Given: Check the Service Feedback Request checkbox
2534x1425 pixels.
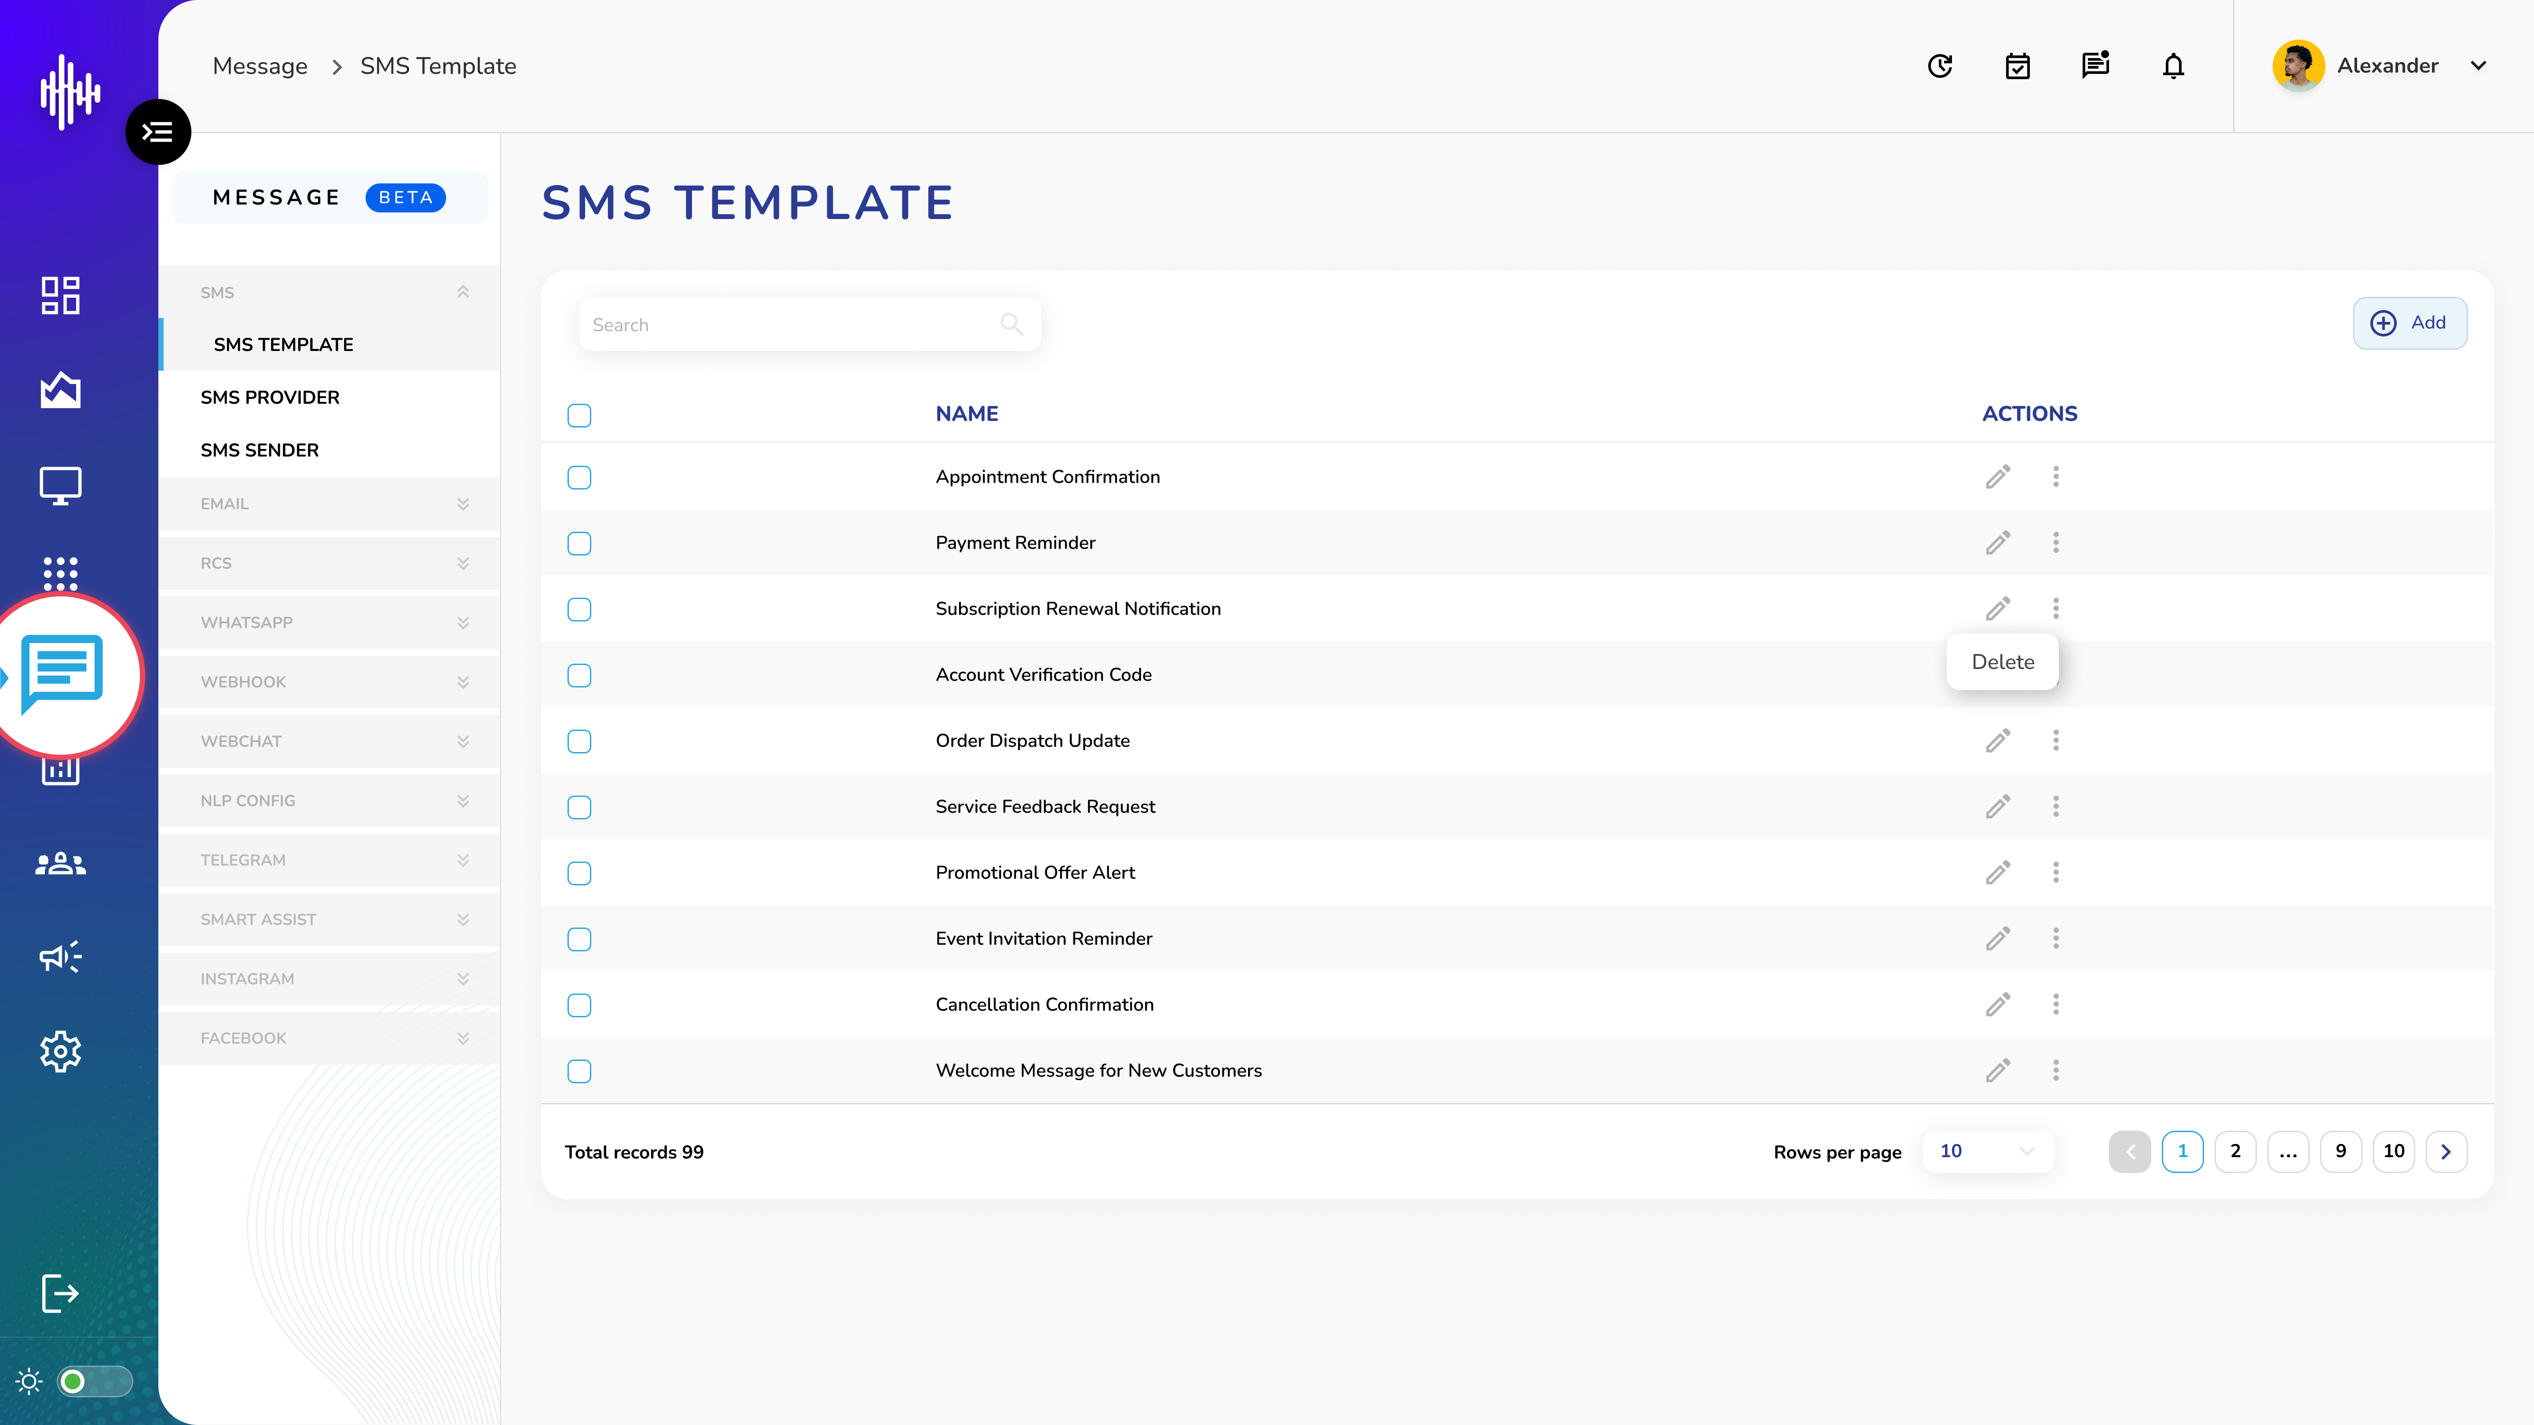Looking at the screenshot, I should (x=579, y=807).
